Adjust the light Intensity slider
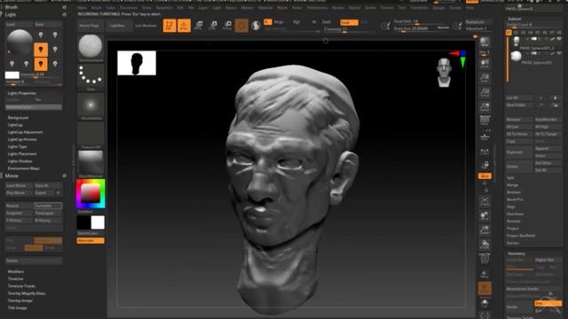This screenshot has width=568, height=319. pos(42,74)
